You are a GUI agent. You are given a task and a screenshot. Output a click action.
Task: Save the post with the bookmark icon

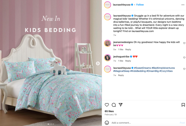tap(183, 105)
